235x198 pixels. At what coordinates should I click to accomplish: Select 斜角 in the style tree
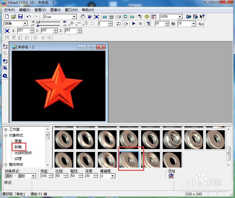[18, 147]
